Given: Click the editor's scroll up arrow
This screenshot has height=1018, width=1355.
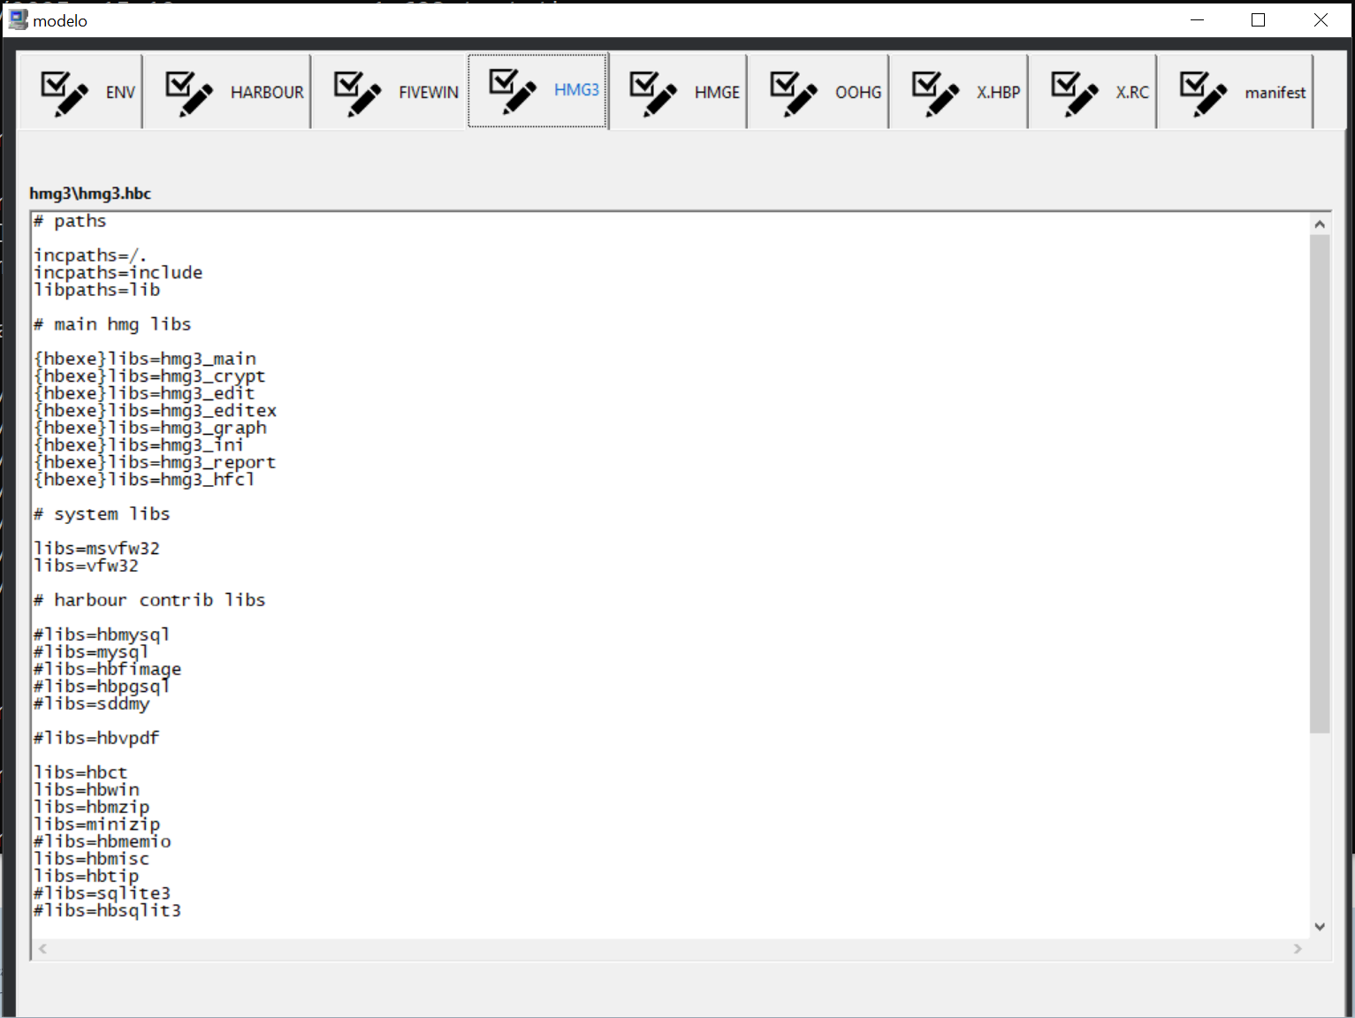Looking at the screenshot, I should coord(1320,224).
